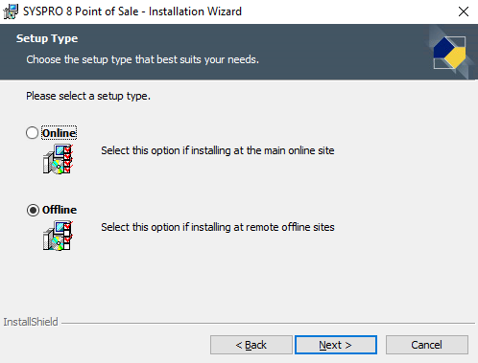Click the remote offline sites description text

[218, 227]
